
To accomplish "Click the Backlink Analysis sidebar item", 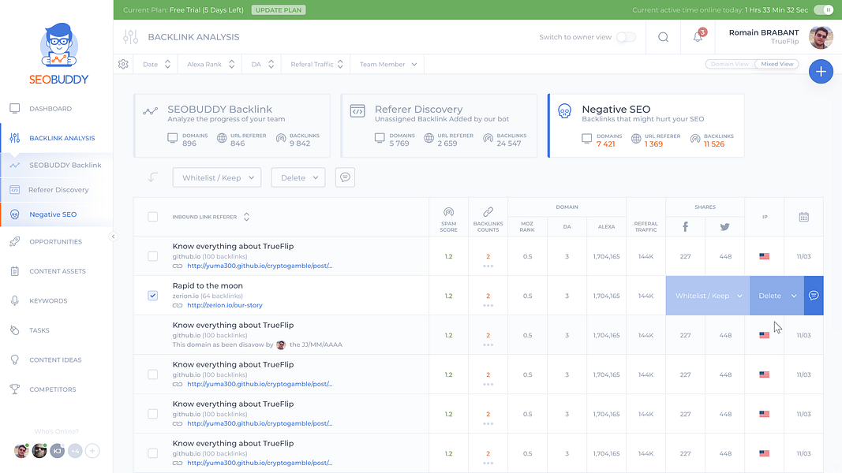I will coord(56,138).
